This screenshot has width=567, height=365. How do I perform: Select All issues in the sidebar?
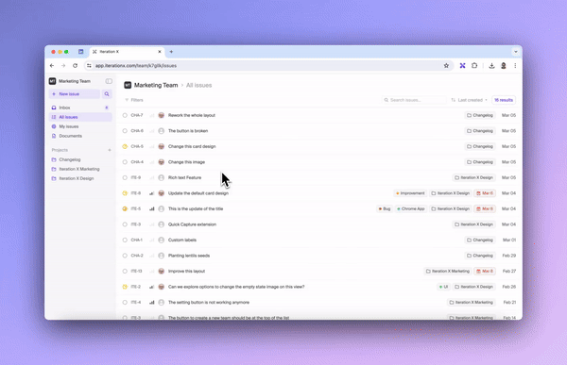coord(80,117)
